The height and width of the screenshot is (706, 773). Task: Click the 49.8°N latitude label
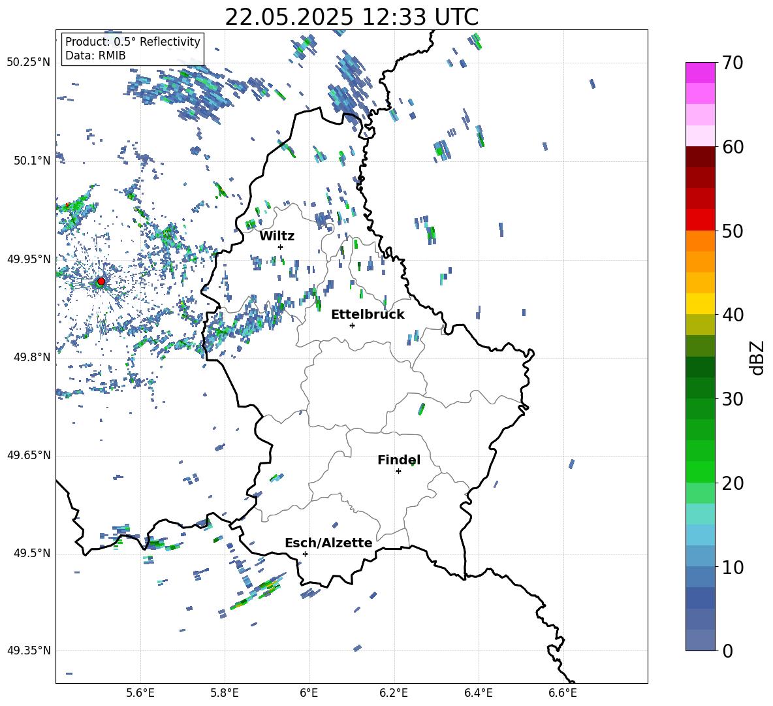tap(32, 357)
